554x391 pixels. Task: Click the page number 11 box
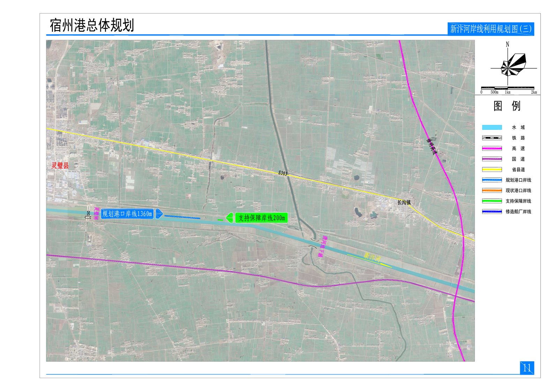coord(527,368)
